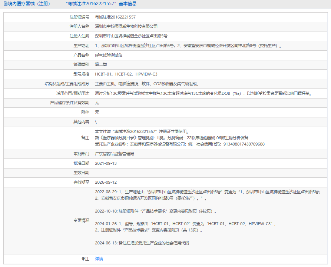This screenshot has height=267, width=331.
Task: Select remark line about 新《医疗器械分类目录》管理类别
Action: point(172,138)
